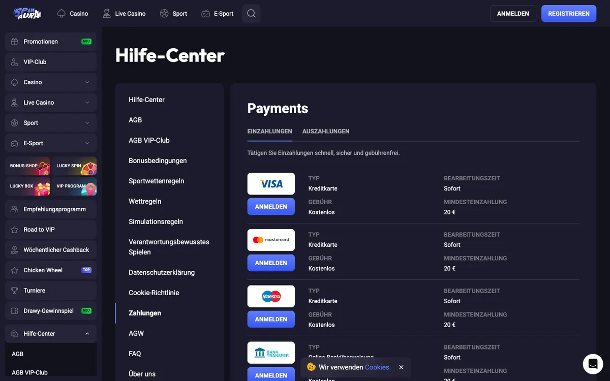Viewport: 610px width, 381px height.
Task: Open Datenschutzerklärung page
Action: [162, 272]
